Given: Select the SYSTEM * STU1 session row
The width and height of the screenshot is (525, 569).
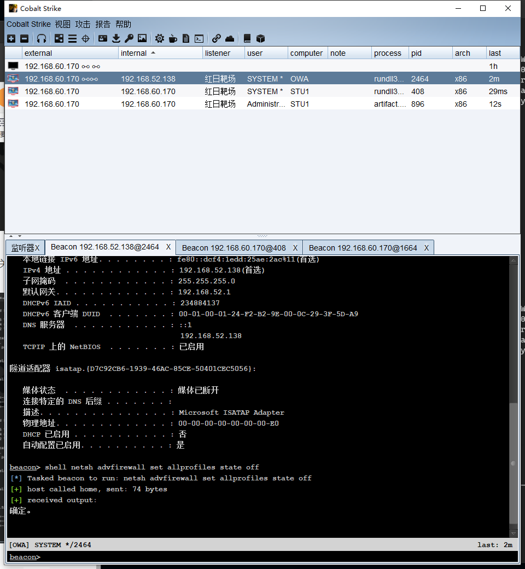Looking at the screenshot, I should click(262, 91).
